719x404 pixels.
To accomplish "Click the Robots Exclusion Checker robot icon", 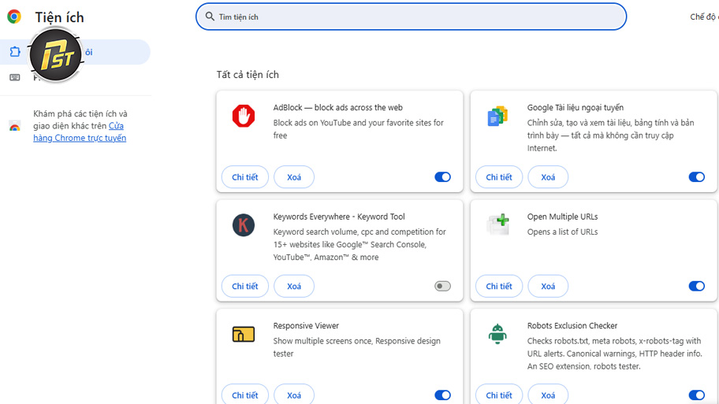I will click(x=497, y=334).
